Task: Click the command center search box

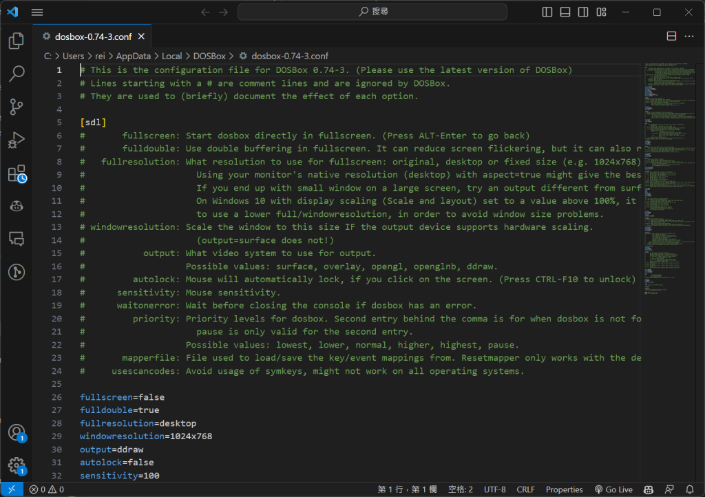Action: click(x=372, y=12)
